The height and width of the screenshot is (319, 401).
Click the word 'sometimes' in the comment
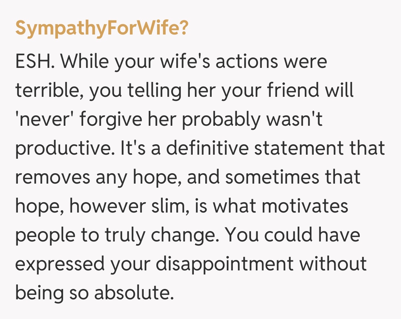[272, 177]
